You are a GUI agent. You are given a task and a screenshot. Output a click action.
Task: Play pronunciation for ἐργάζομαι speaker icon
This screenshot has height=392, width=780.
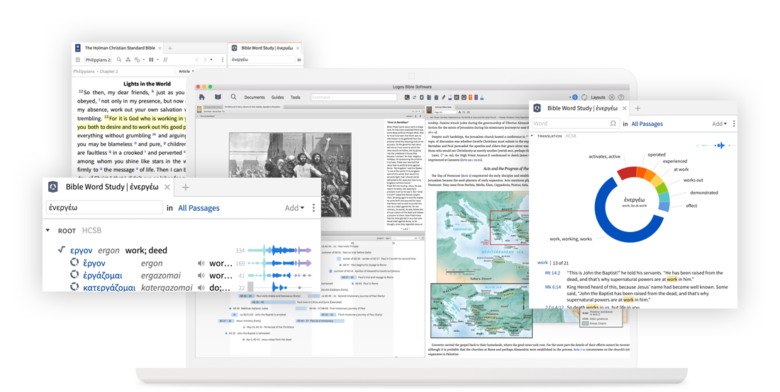click(201, 276)
